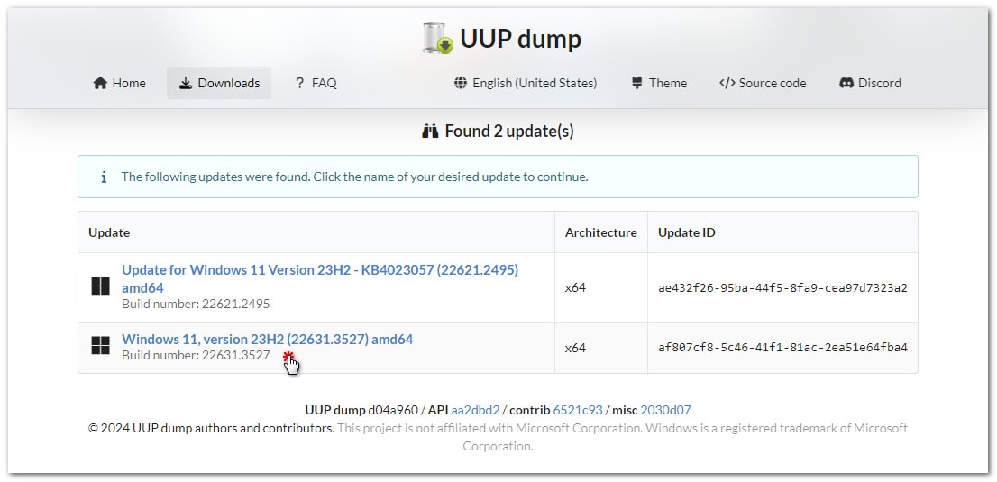Open the Source code link
Image resolution: width=997 pixels, height=482 pixels.
763,83
